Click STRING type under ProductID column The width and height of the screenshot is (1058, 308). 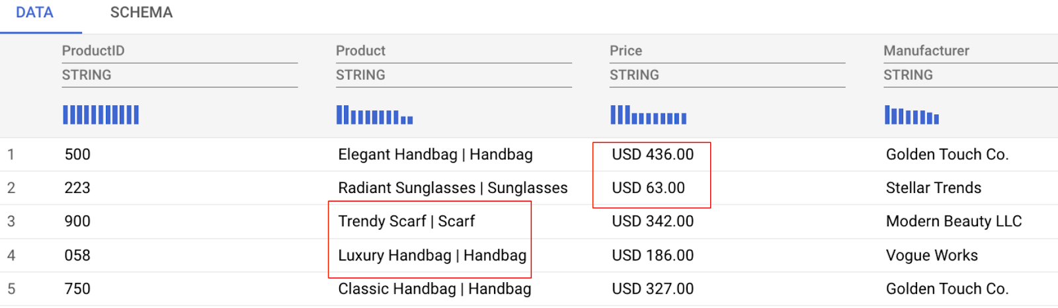87,75
